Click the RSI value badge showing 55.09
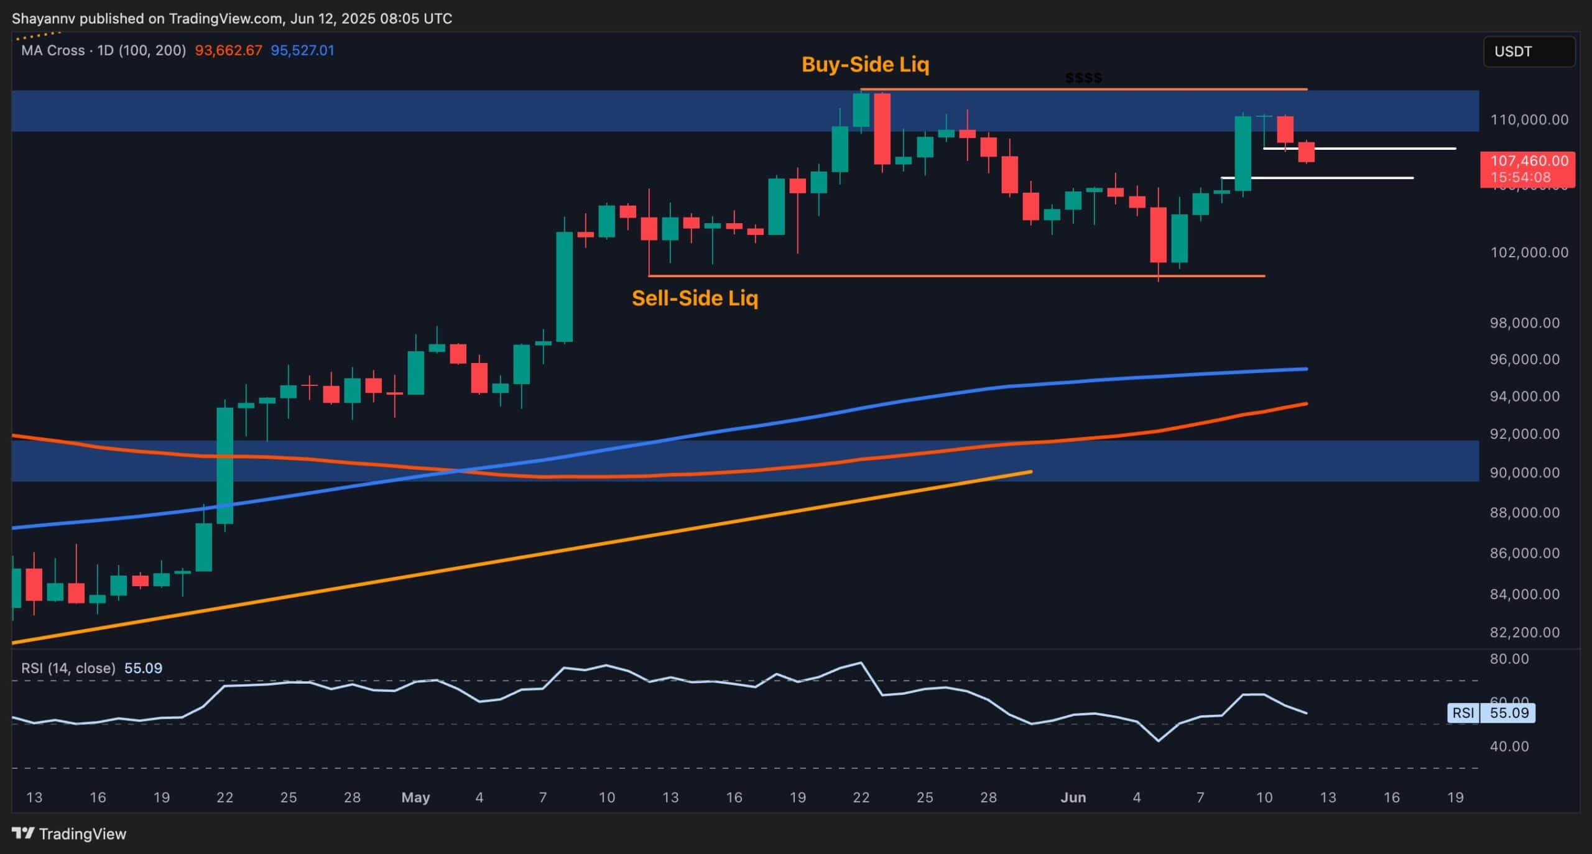1592x854 pixels. tap(1509, 714)
